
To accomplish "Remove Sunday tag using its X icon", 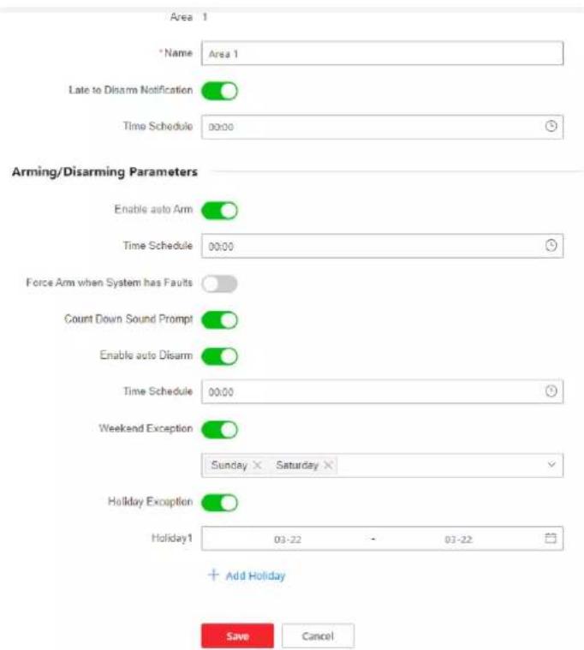I will [x=257, y=465].
